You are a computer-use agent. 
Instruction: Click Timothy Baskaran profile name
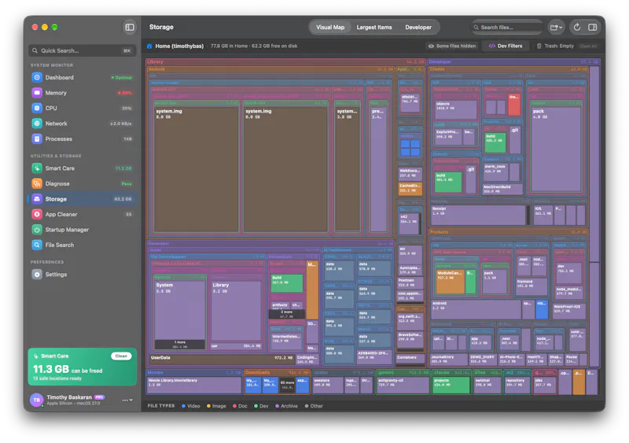[x=69, y=397]
